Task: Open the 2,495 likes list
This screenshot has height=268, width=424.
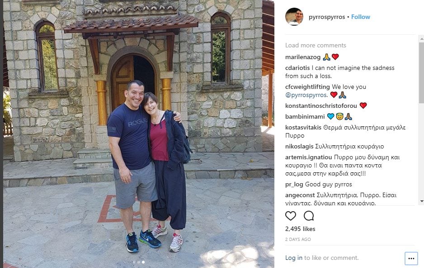Action: click(300, 229)
